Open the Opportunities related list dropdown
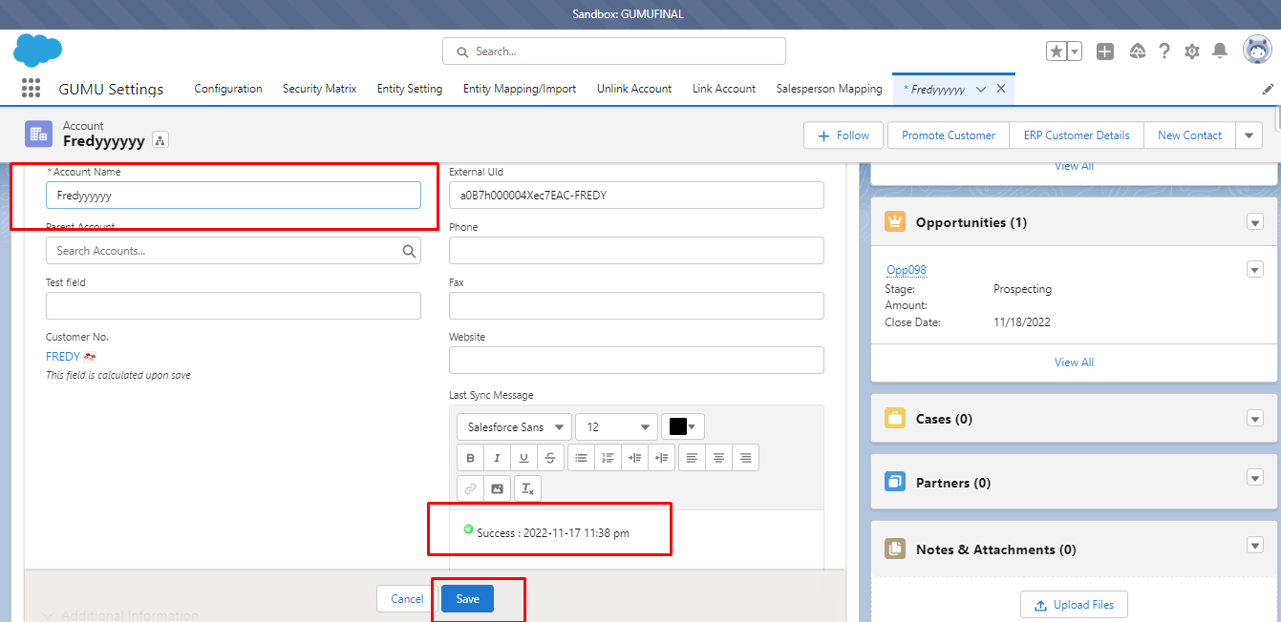 (x=1255, y=222)
